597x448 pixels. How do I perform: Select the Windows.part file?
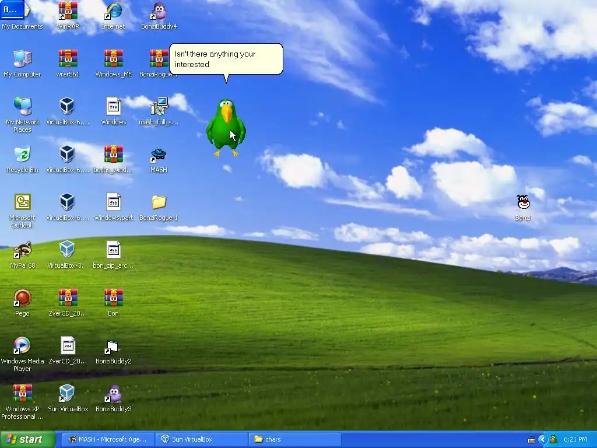click(x=114, y=202)
